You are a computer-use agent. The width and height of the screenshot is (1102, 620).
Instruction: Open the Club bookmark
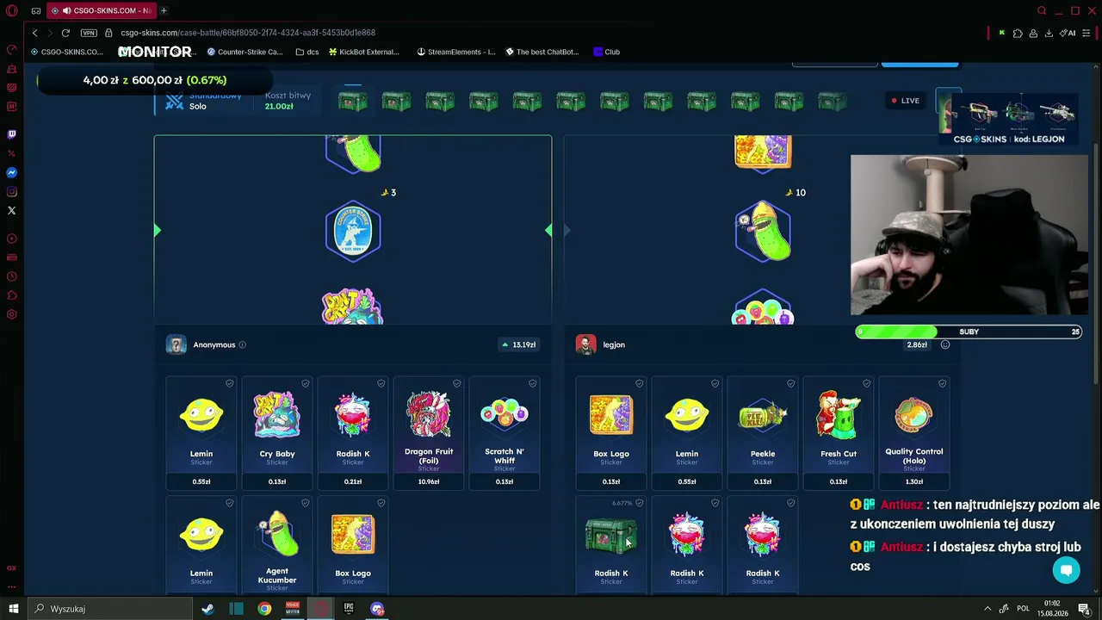(607, 52)
